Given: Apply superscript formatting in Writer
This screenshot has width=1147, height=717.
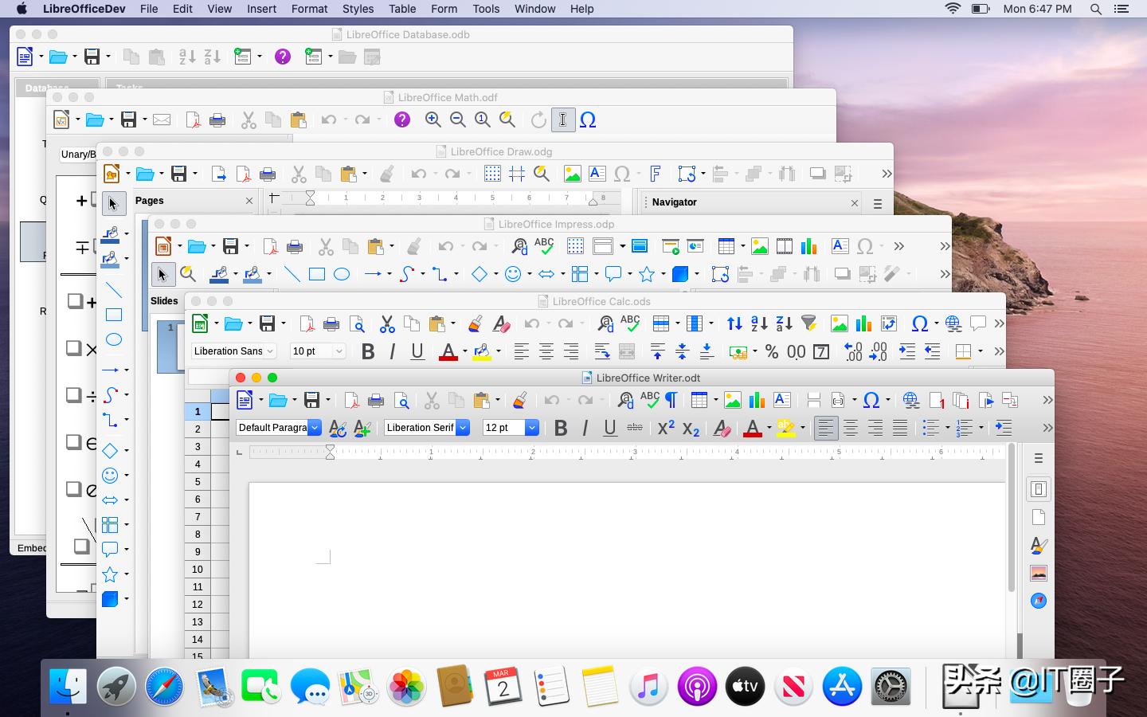Looking at the screenshot, I should coord(666,428).
